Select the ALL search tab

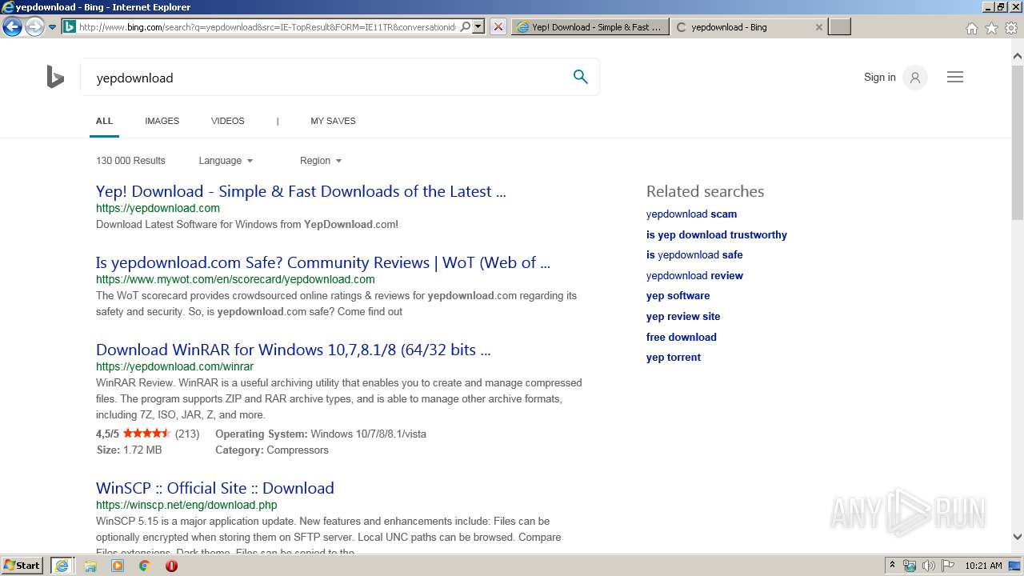point(104,121)
